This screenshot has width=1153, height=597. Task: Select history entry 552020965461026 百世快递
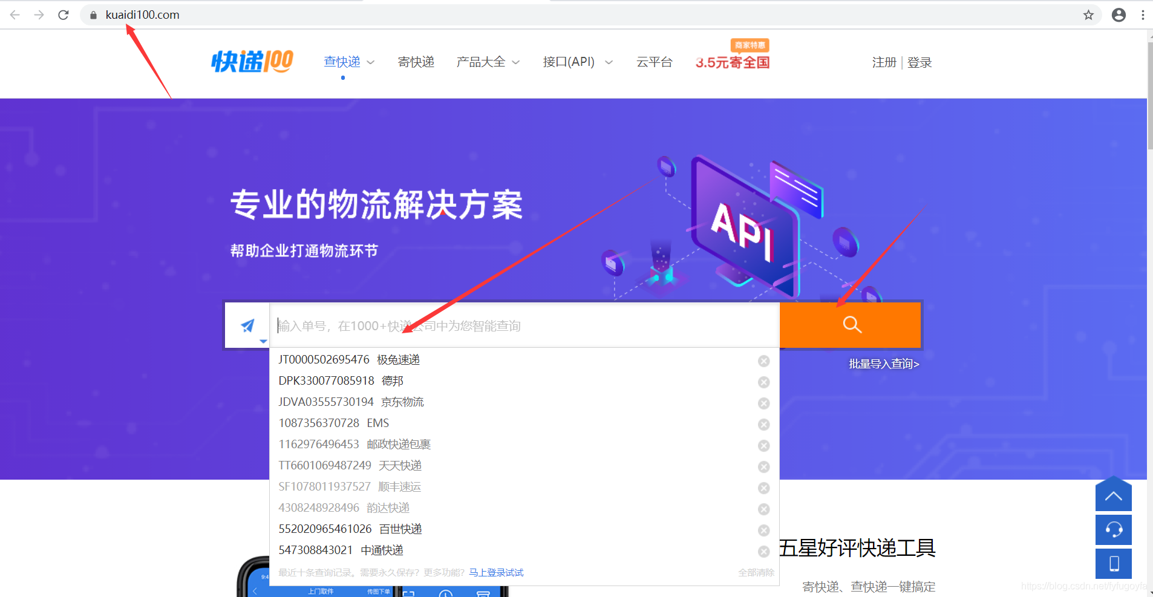tap(350, 529)
